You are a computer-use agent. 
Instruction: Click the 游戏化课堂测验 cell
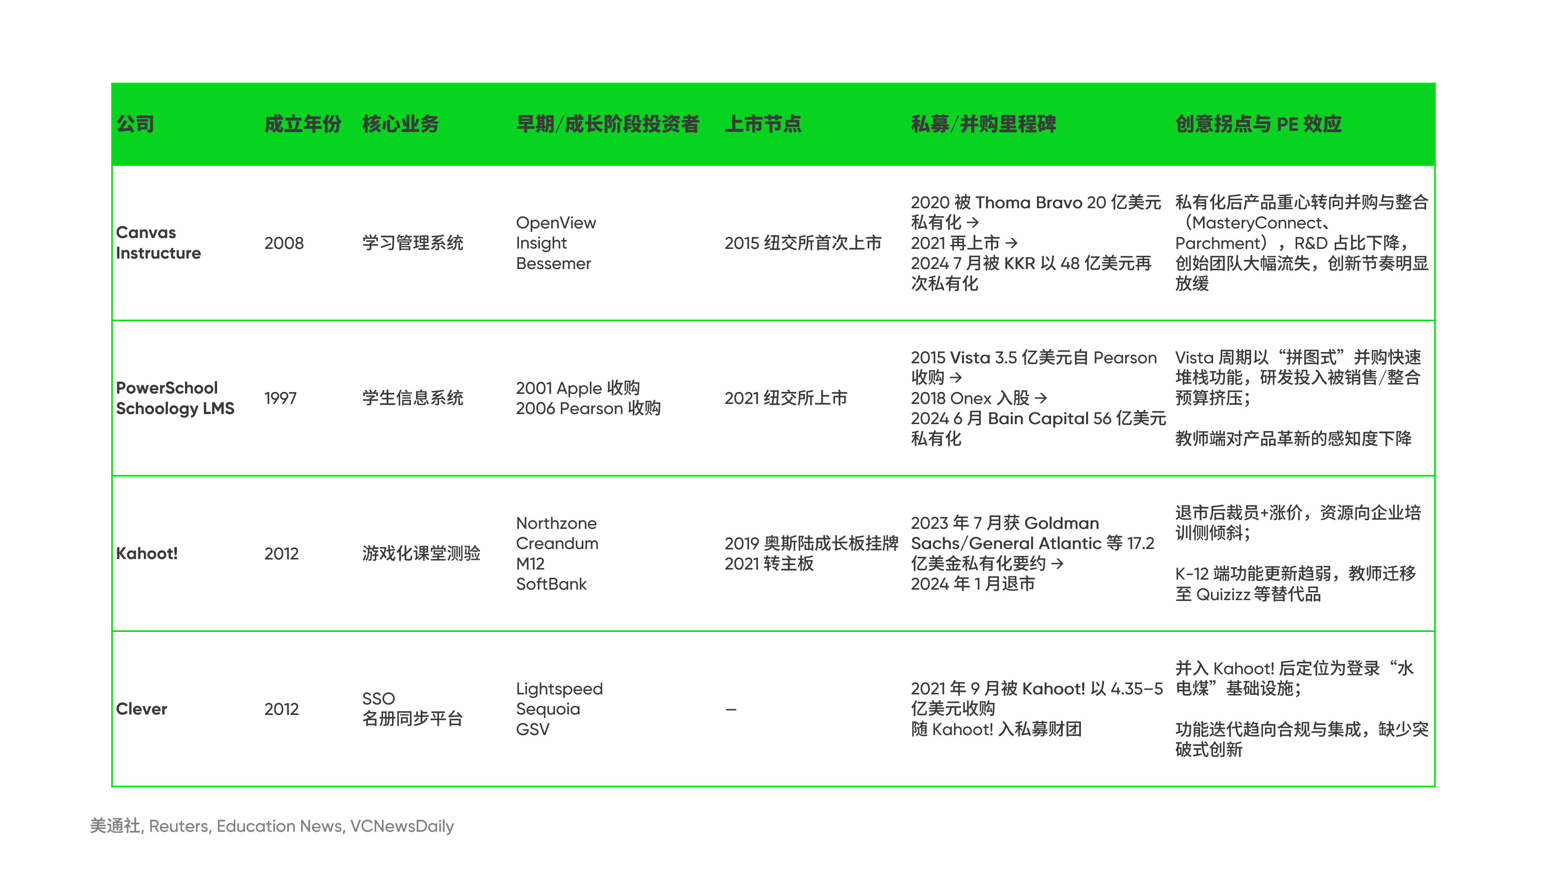coord(421,553)
